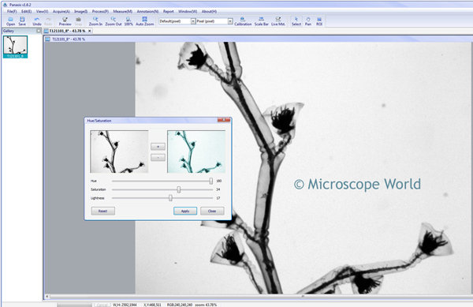Open the Image(I) menu
Viewport: 473px width, 307px height.
[x=81, y=12]
